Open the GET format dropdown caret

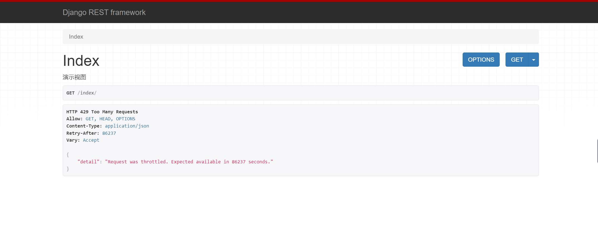tap(533, 59)
